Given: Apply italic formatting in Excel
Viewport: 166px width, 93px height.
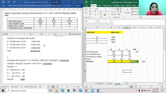Looking at the screenshot, I should tap(98, 11).
